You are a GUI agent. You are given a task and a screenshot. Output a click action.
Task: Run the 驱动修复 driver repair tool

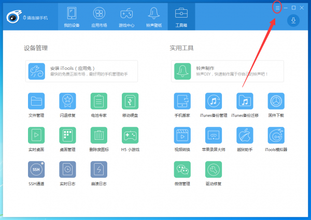coord(214,169)
